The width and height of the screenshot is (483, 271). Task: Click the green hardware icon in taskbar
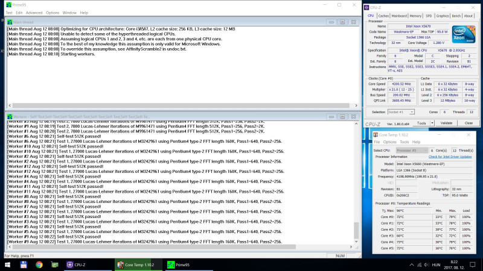coord(54,264)
